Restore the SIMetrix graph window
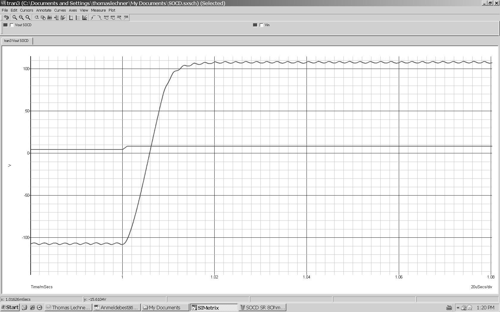This screenshot has width=500, height=312. (490, 3)
